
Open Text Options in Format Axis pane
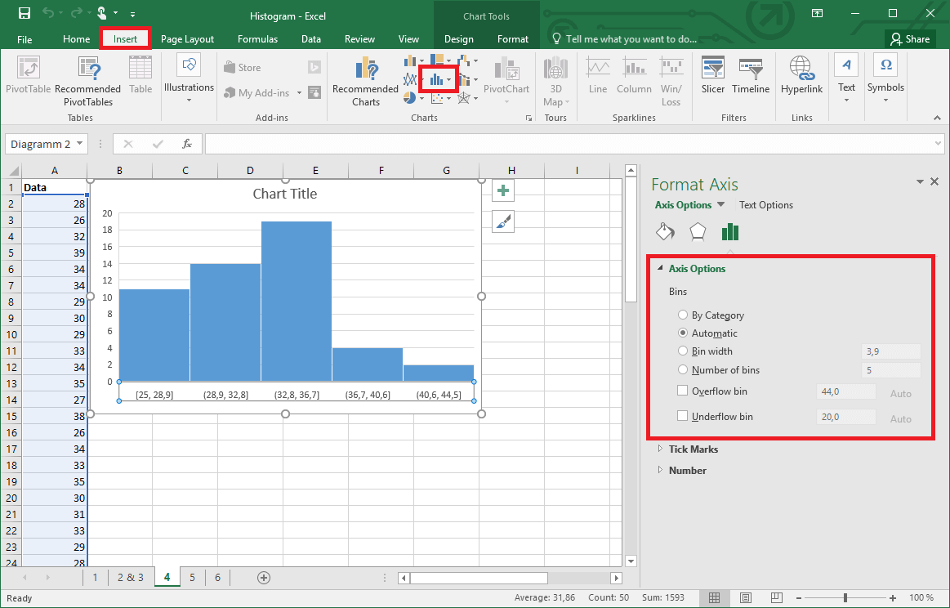765,204
